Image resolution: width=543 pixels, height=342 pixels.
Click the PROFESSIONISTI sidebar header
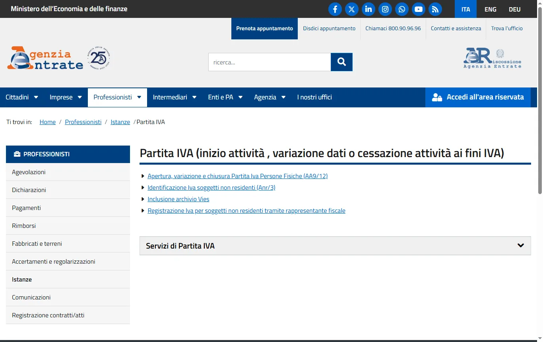(68, 154)
